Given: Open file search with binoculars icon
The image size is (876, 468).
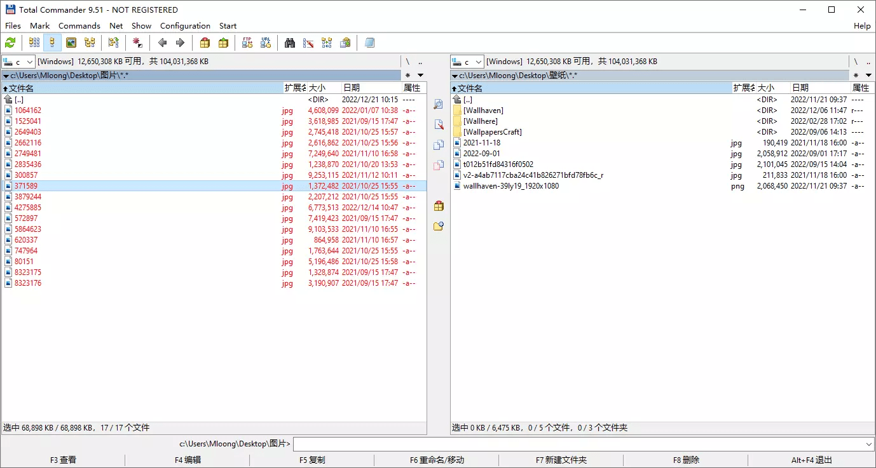Looking at the screenshot, I should coord(290,43).
